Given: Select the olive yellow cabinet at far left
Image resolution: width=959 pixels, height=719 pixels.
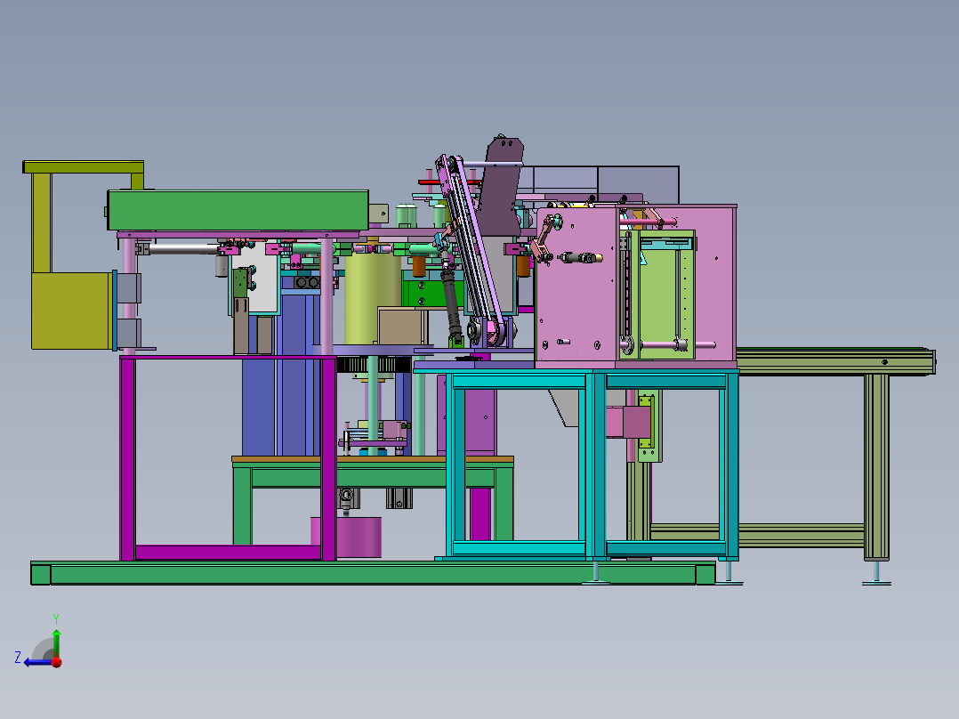Looking at the screenshot, I should [x=72, y=311].
